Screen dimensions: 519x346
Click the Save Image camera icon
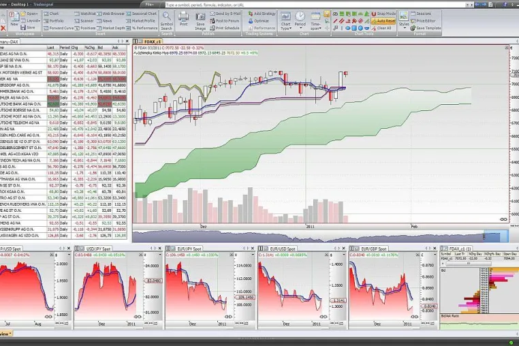(x=200, y=21)
